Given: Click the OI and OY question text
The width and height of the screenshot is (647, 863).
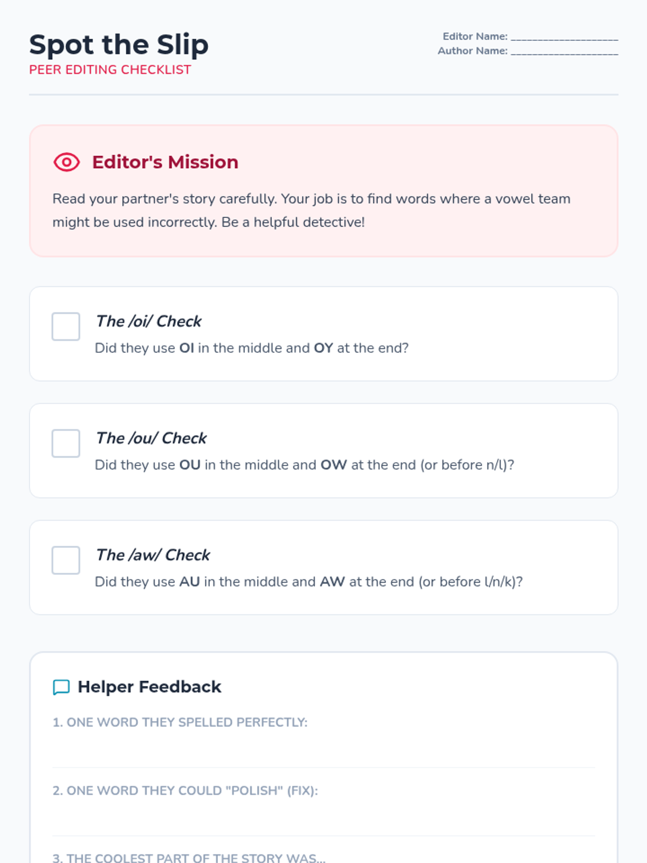Looking at the screenshot, I should [x=251, y=348].
